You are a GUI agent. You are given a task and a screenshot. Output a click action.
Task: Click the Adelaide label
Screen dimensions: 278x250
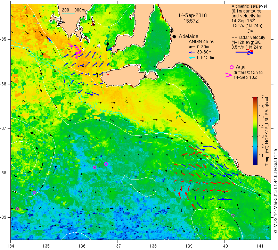[x=188, y=36]
